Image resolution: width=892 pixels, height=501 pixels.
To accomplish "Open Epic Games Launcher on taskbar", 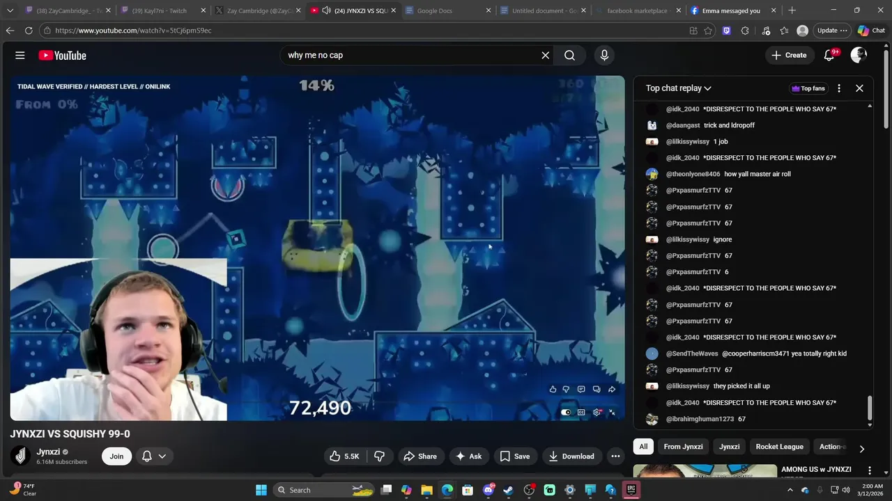I will [x=631, y=490].
